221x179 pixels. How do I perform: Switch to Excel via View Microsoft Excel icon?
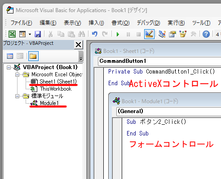coord(12,34)
